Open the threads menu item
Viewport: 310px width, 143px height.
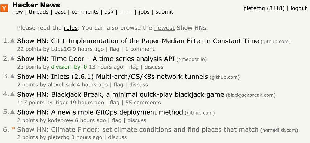tap(39, 12)
